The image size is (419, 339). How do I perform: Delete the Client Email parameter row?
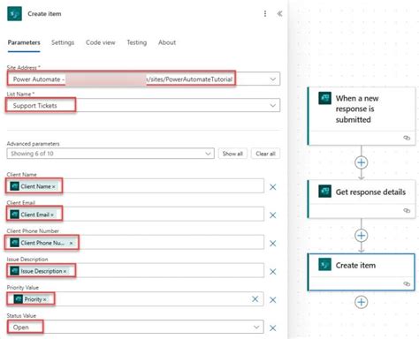[273, 215]
